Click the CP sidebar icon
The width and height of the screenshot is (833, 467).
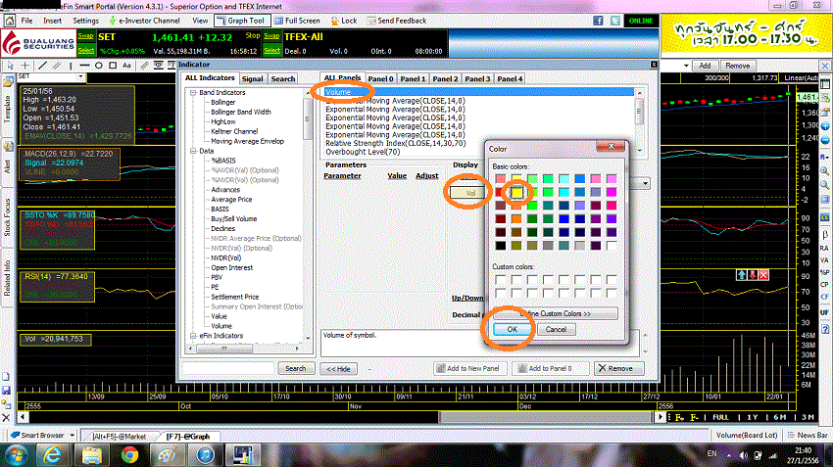(824, 285)
